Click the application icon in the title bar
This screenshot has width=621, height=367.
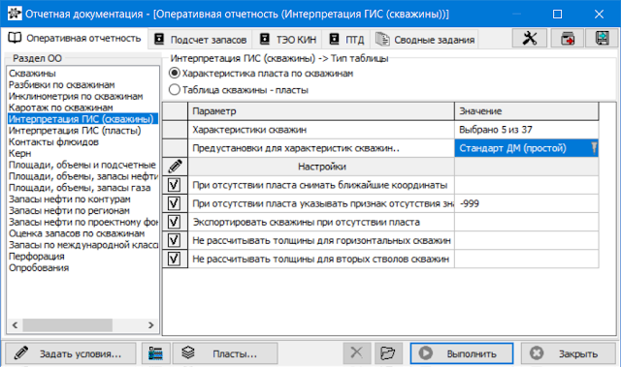[x=15, y=14]
